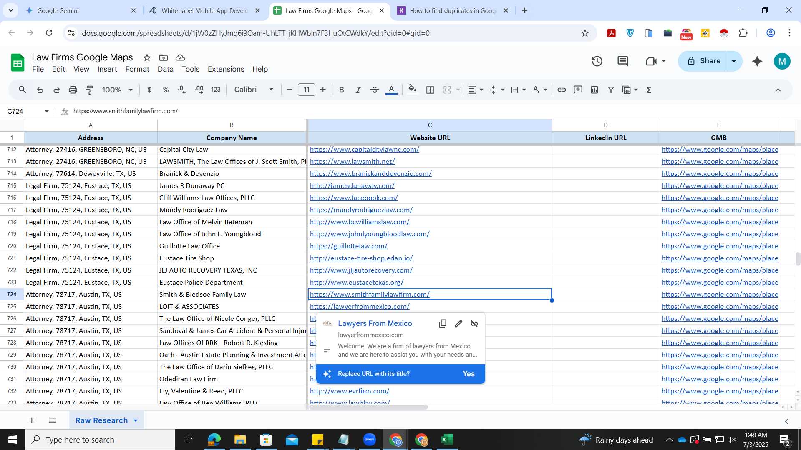Image resolution: width=801 pixels, height=450 pixels.
Task: Open the Borders tool
Action: (430, 90)
